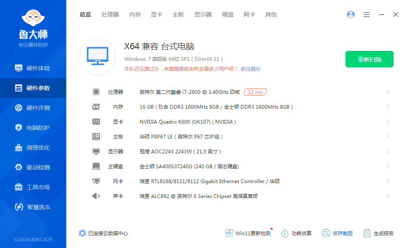The height and width of the screenshot is (248, 406).
Task: Expand the 内存 row chevron
Action: [388, 107]
